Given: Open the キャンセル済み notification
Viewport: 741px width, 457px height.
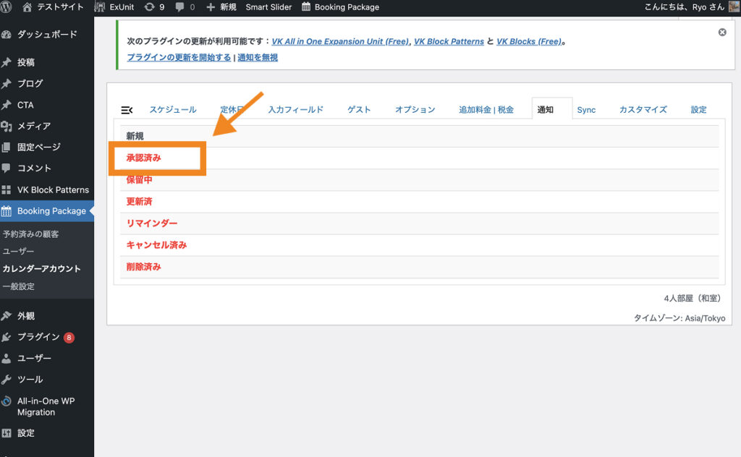Looking at the screenshot, I should 156,245.
